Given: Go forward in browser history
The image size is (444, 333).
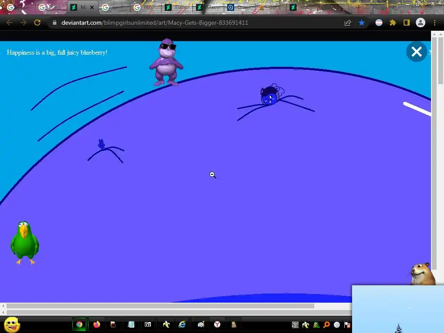Looking at the screenshot, I should click(x=23, y=23).
